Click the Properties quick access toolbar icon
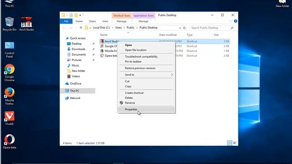Image resolution: width=292 pixels, height=164 pixels. click(x=71, y=15)
